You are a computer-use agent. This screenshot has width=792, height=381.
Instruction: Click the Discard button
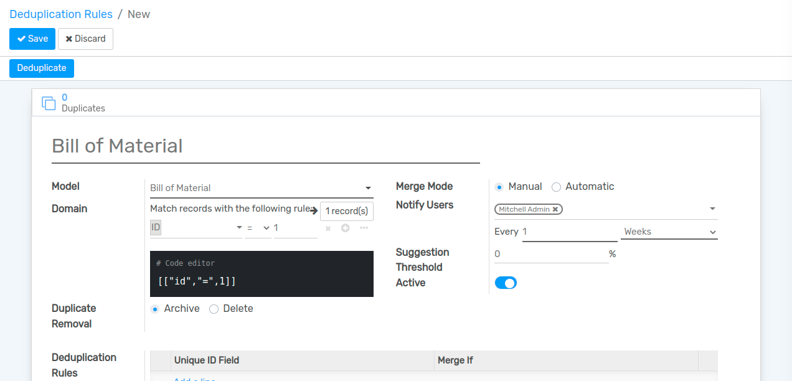click(85, 39)
